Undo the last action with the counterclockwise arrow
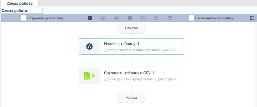257x107 pixels. click(x=156, y=18)
